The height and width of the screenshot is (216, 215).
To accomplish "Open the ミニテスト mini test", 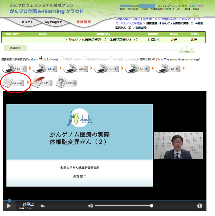I will (x=14, y=82).
